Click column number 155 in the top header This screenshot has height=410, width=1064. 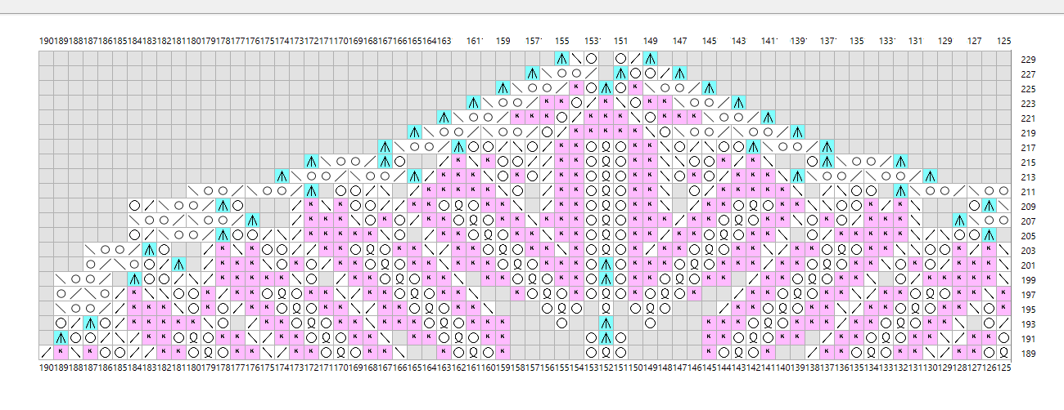[561, 41]
